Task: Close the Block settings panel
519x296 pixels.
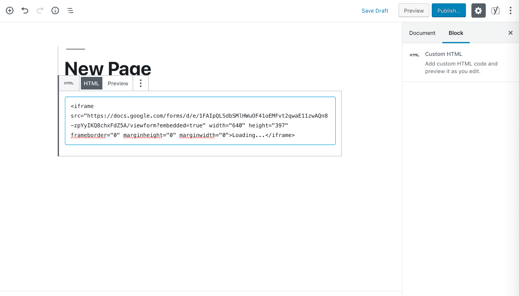Action: (x=510, y=33)
